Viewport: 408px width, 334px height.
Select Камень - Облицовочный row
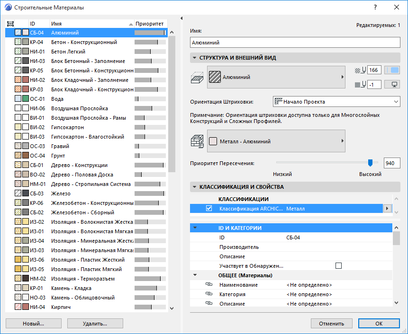(86, 298)
